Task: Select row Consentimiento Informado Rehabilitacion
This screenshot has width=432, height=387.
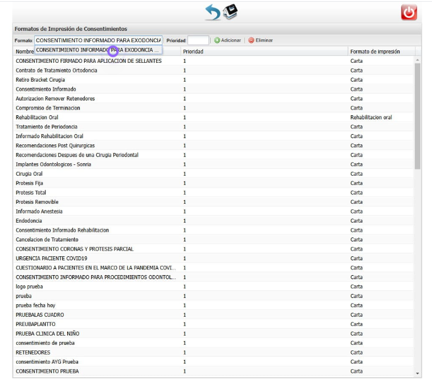Action: pyautogui.click(x=214, y=230)
